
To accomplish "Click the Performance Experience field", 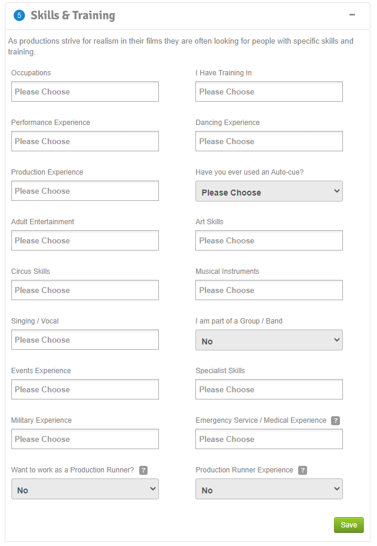I will (x=85, y=141).
